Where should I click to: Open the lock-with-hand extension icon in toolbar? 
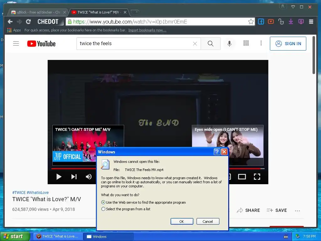281,22
